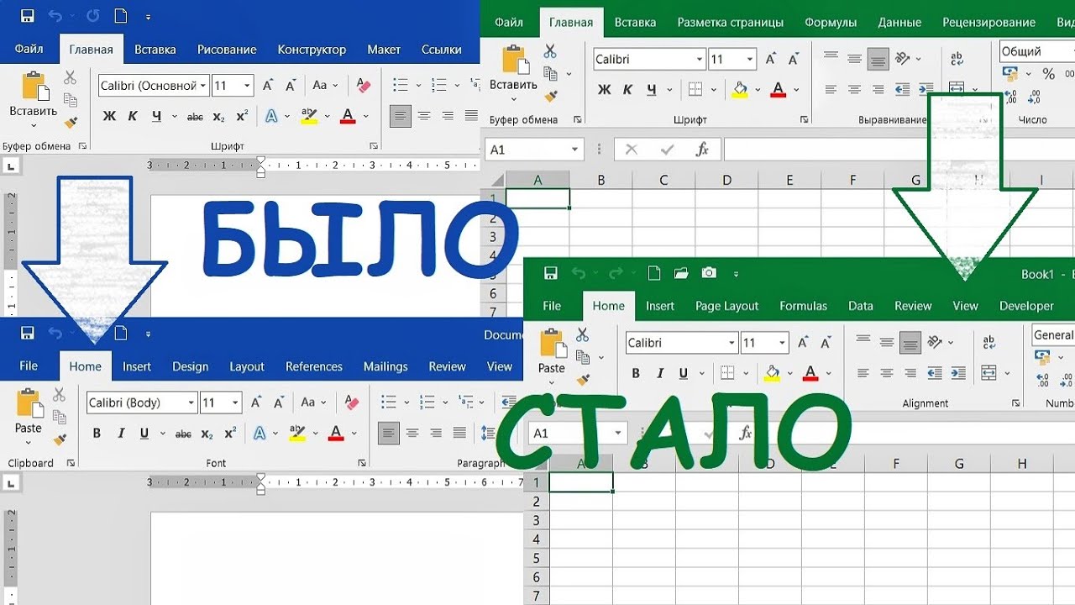
Task: Click Copy icon in Russian Excel clipboard group
Action: click(551, 73)
